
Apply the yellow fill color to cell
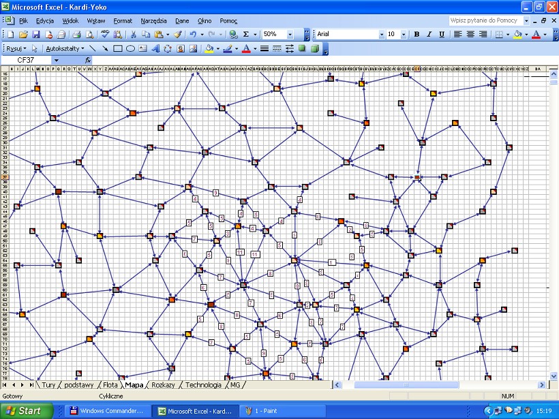(x=518, y=34)
